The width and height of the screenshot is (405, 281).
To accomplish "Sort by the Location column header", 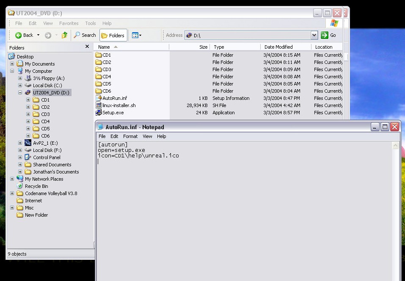I will pyautogui.click(x=327, y=47).
